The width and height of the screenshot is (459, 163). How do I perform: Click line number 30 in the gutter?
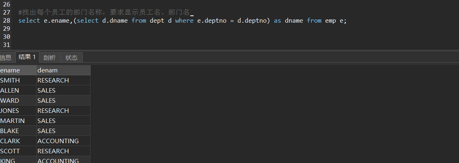coord(6,37)
